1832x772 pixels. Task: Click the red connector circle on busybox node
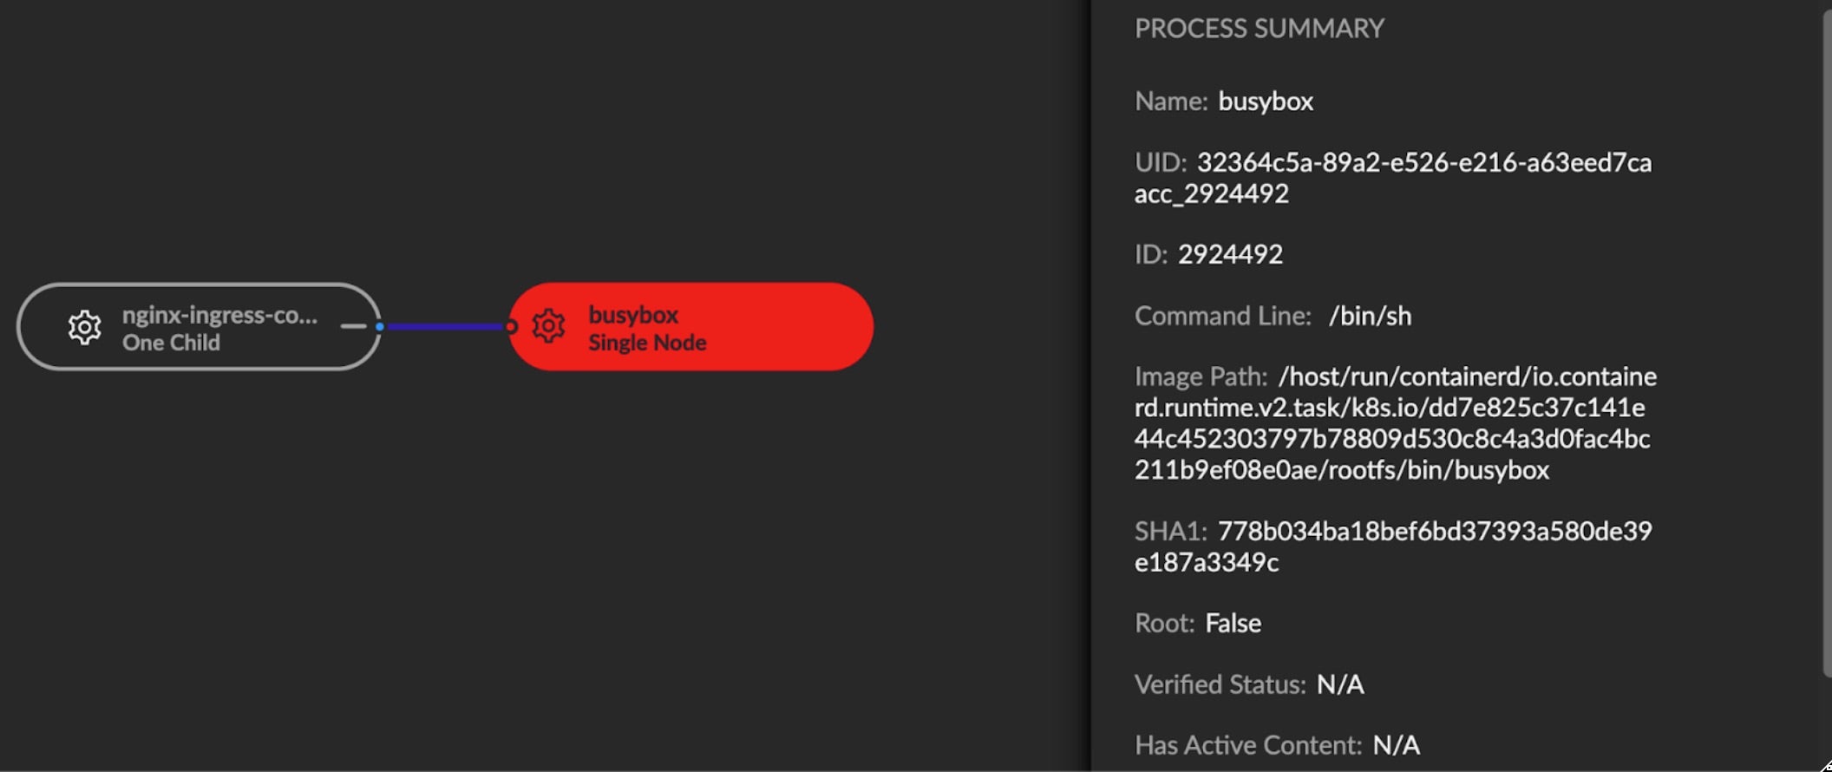(511, 327)
